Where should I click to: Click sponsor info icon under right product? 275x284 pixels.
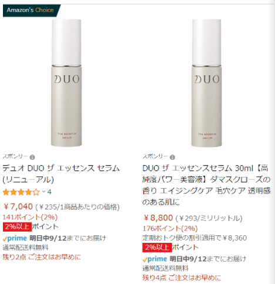coord(172,157)
